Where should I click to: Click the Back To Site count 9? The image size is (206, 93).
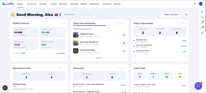tap(177, 33)
